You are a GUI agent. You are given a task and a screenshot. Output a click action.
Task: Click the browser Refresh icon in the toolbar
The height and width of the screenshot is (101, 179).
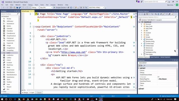pos(71,8)
